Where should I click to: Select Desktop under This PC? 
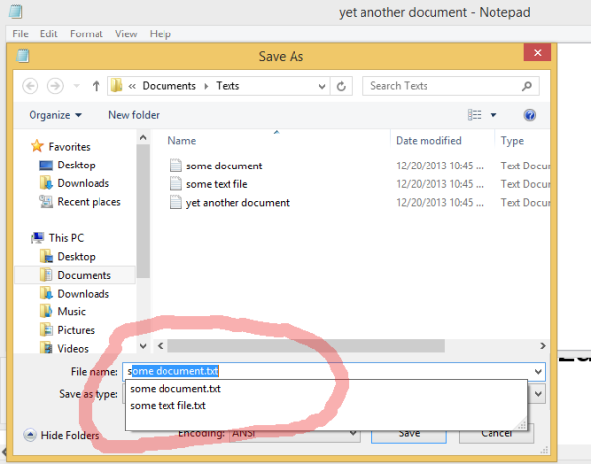76,257
